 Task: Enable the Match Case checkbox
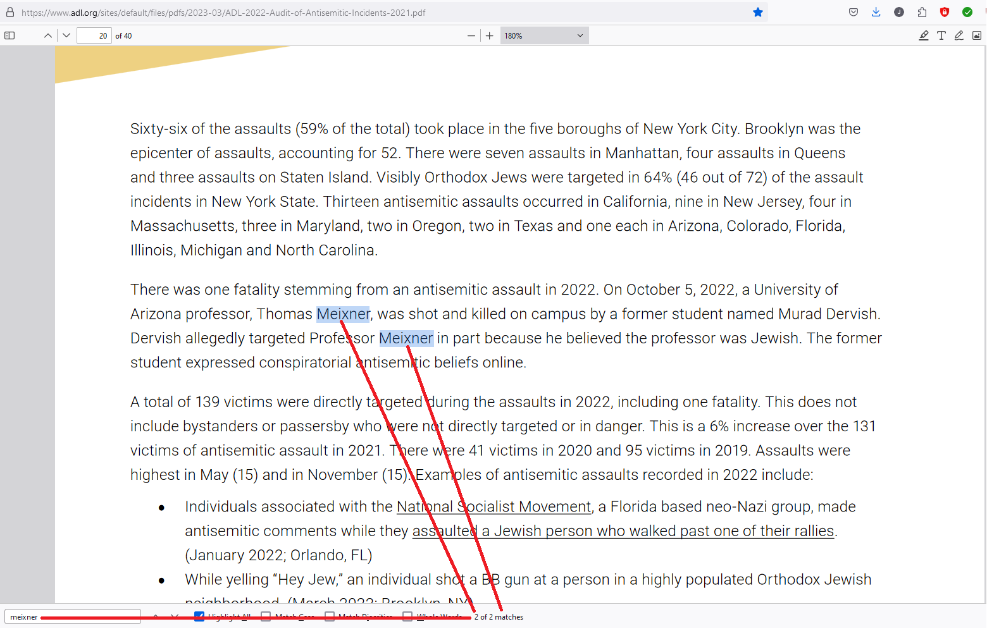pos(266,616)
